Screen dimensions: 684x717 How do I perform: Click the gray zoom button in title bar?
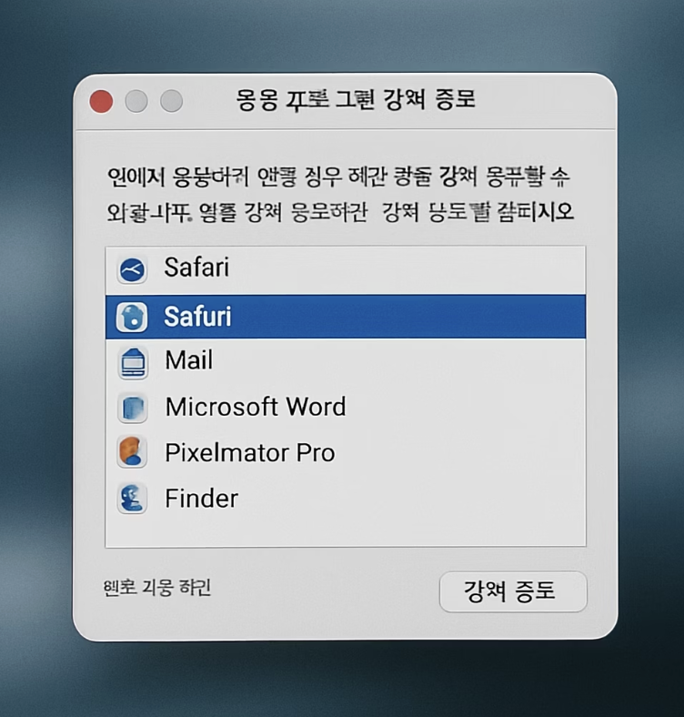172,102
